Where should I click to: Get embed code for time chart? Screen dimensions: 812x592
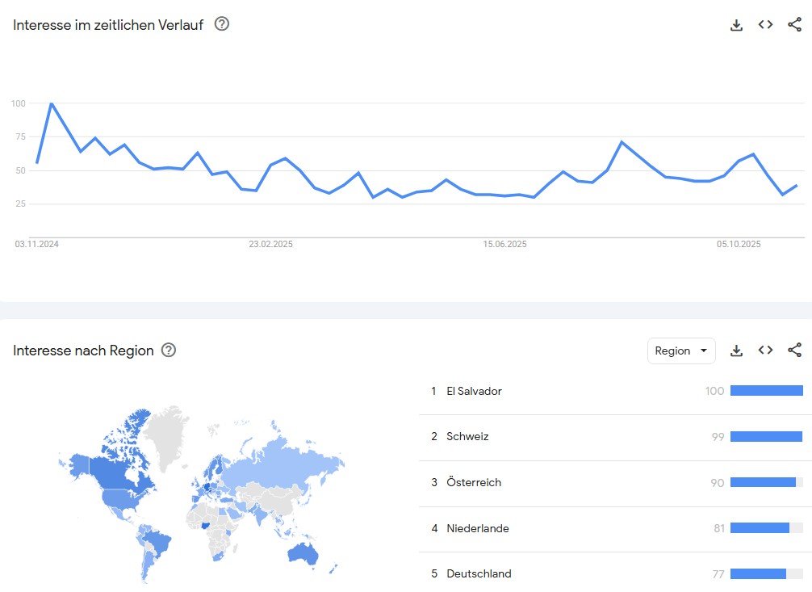click(x=765, y=25)
